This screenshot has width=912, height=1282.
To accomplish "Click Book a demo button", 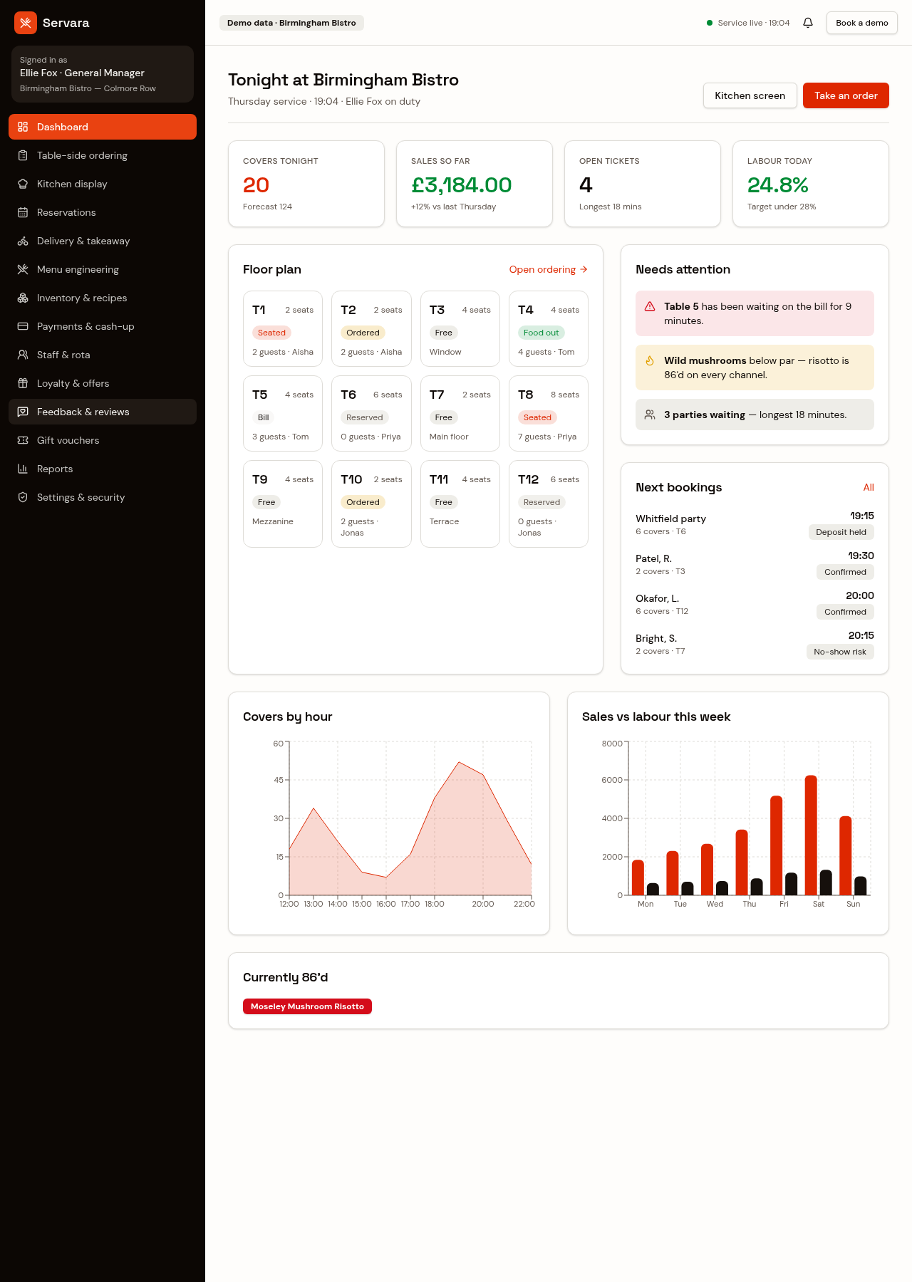I will (861, 23).
